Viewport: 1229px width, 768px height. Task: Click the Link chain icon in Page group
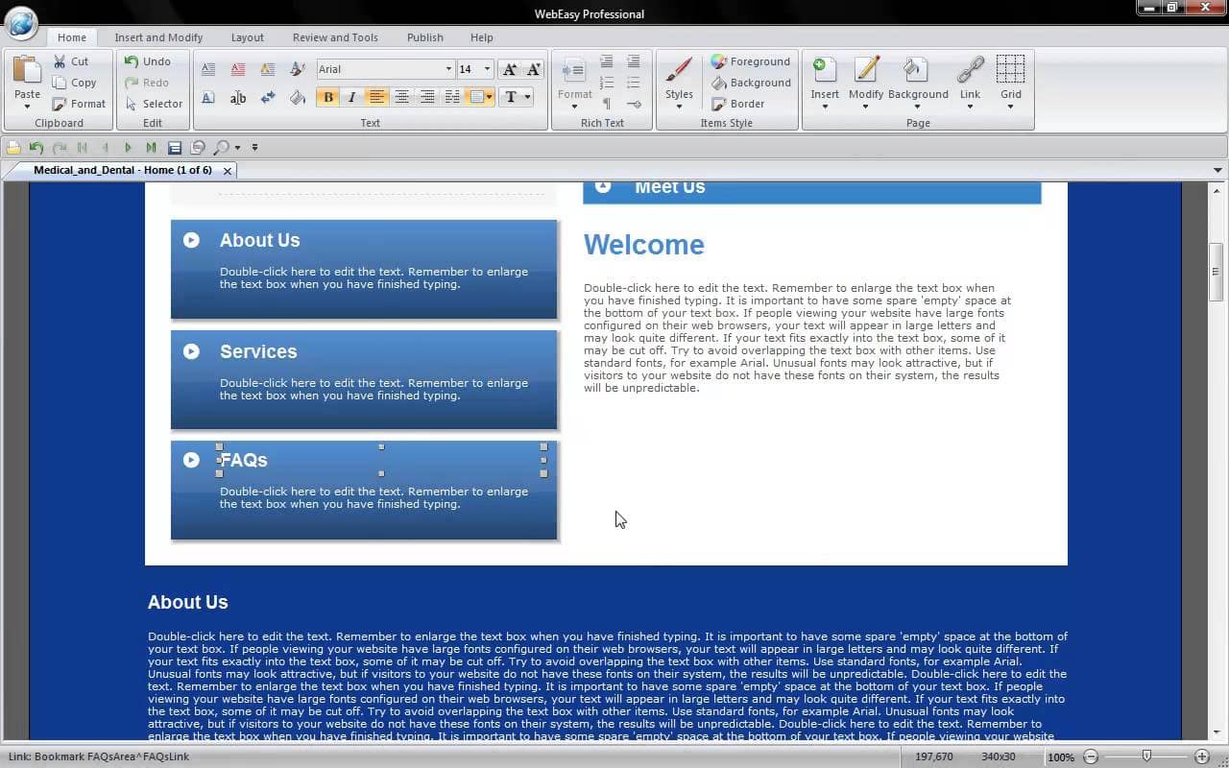pos(970,72)
